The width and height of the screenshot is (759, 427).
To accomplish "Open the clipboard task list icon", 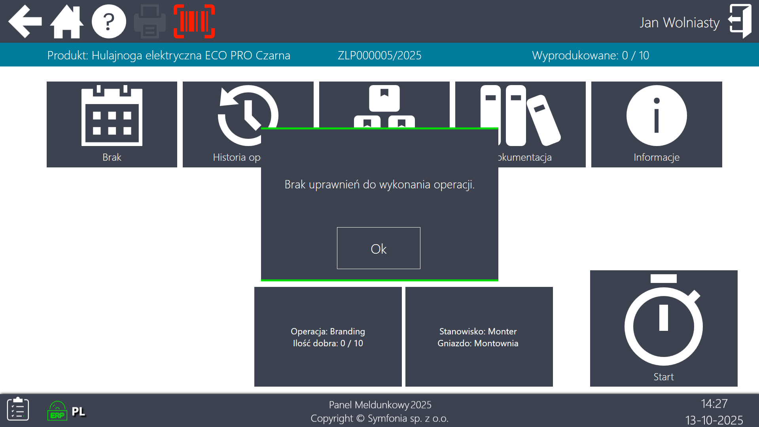I will pos(18,409).
